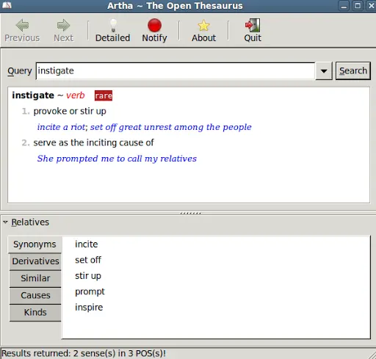Close the Artha window
The height and width of the screenshot is (359, 376).
tap(371, 6)
